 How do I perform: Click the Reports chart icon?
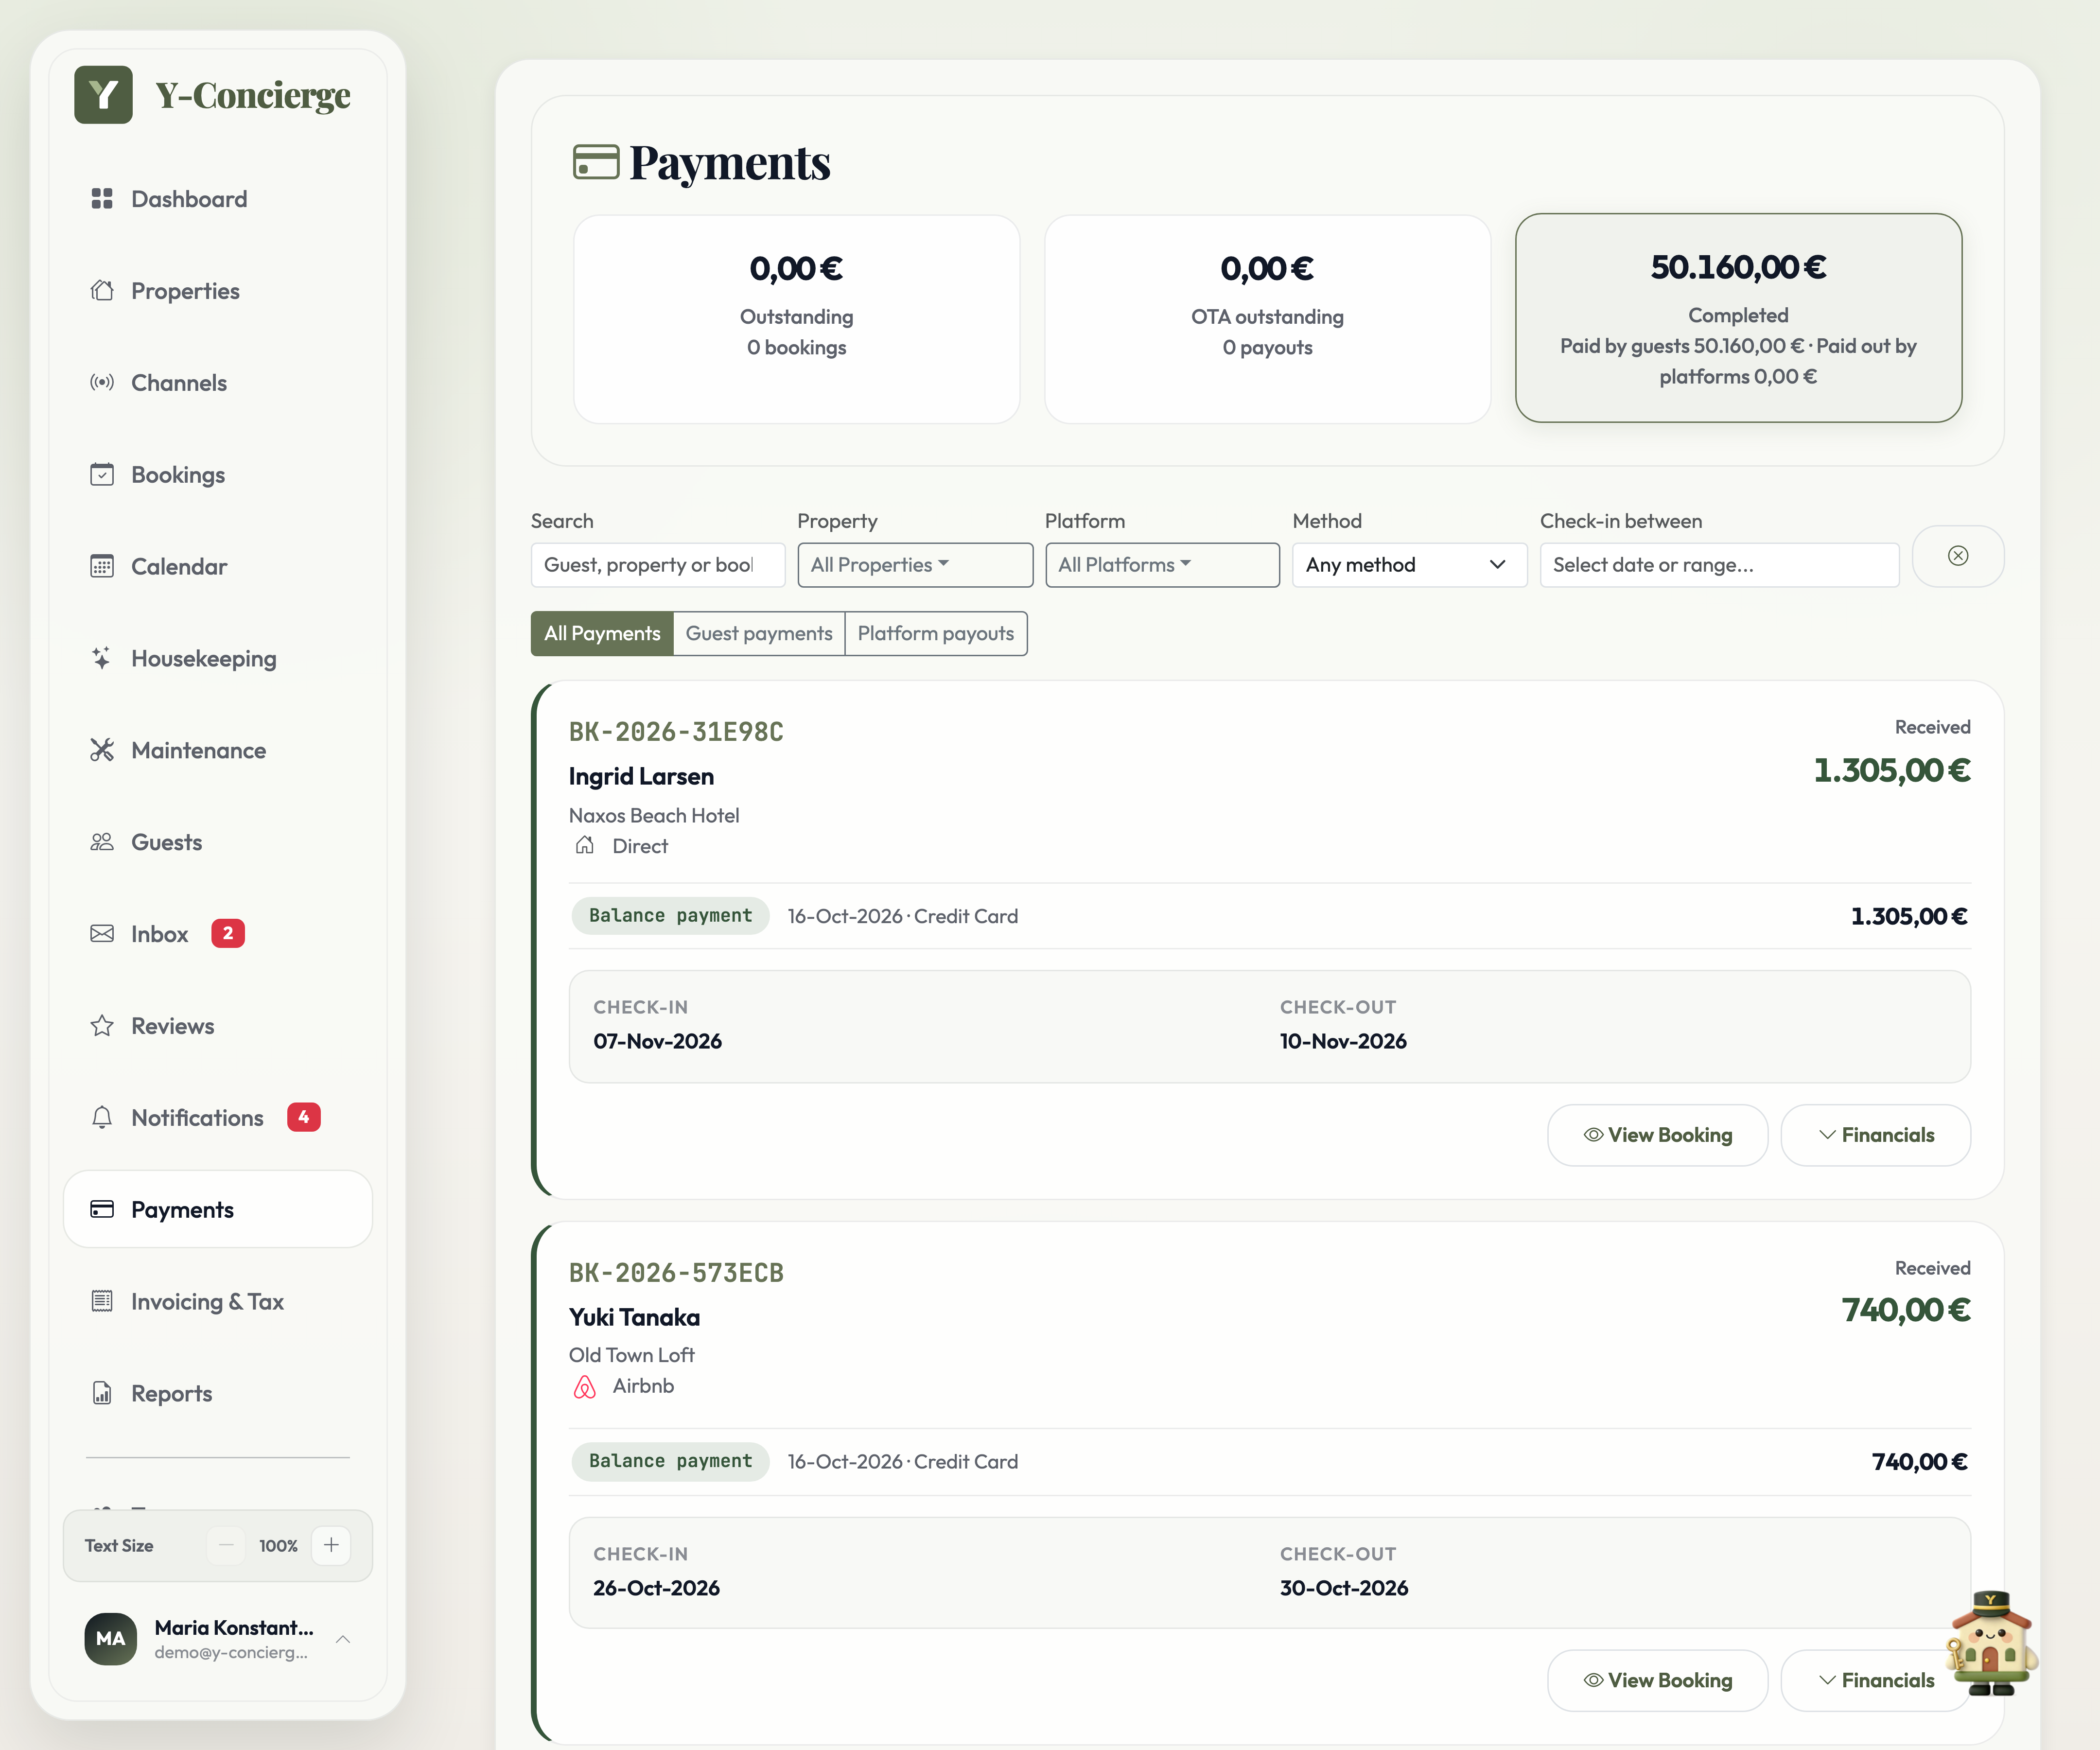tap(102, 1394)
